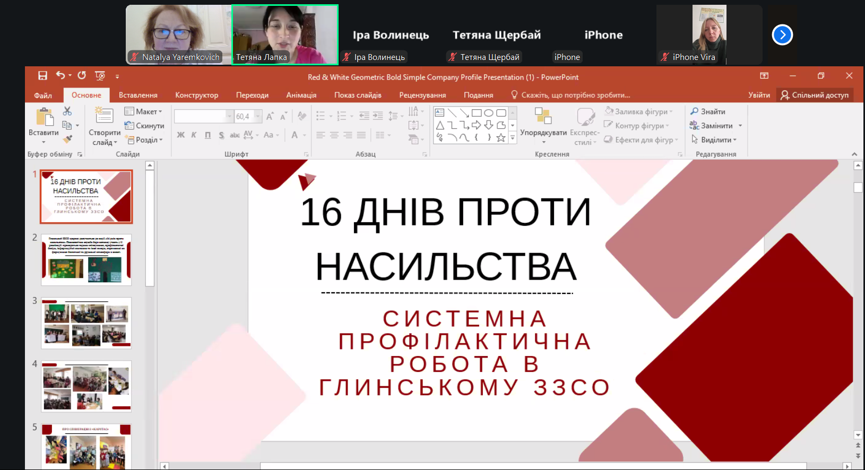Start slideshow from beginning in quick access toolbar
The width and height of the screenshot is (865, 470).
coord(100,76)
